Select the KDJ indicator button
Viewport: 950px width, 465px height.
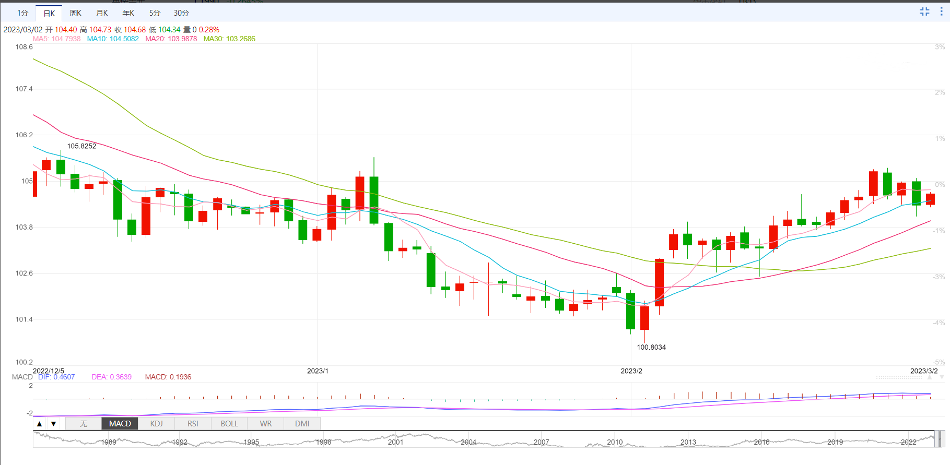pos(157,424)
